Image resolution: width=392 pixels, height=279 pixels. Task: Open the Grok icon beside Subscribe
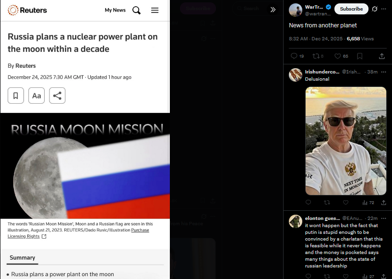click(x=375, y=9)
